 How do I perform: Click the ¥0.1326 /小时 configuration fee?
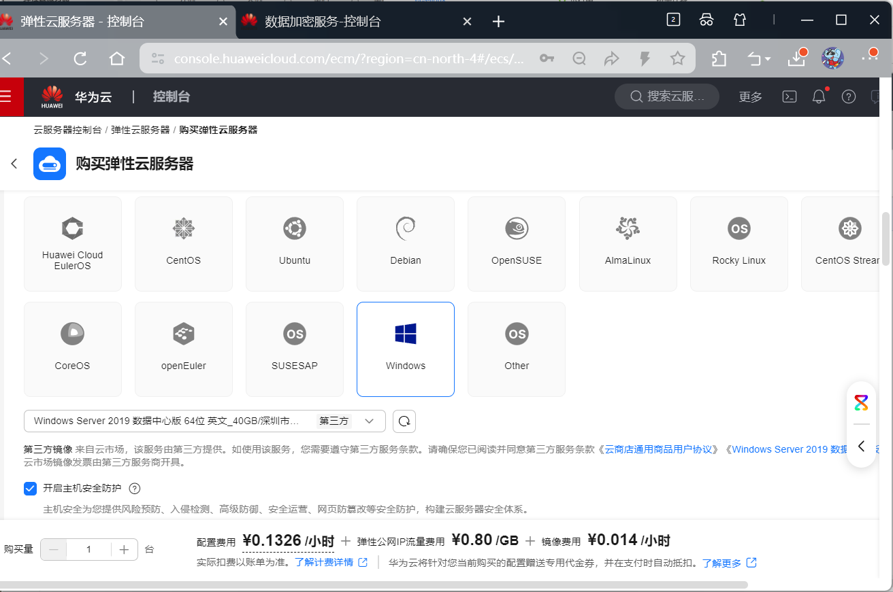click(x=289, y=541)
